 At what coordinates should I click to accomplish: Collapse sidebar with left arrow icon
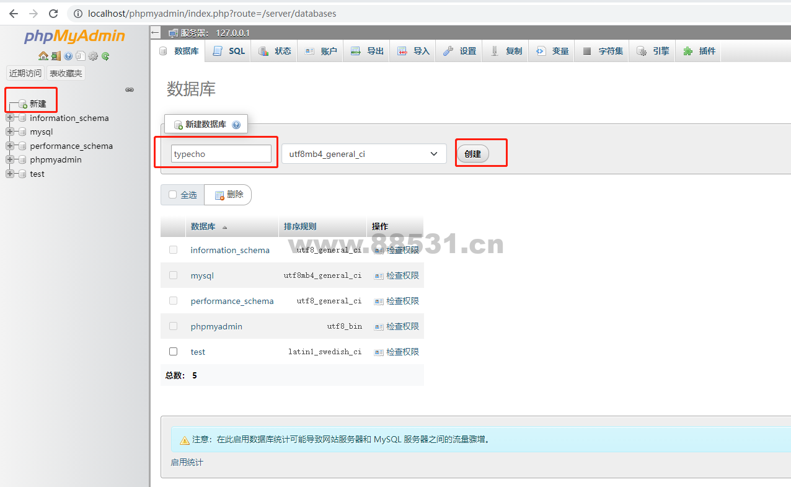(x=155, y=33)
